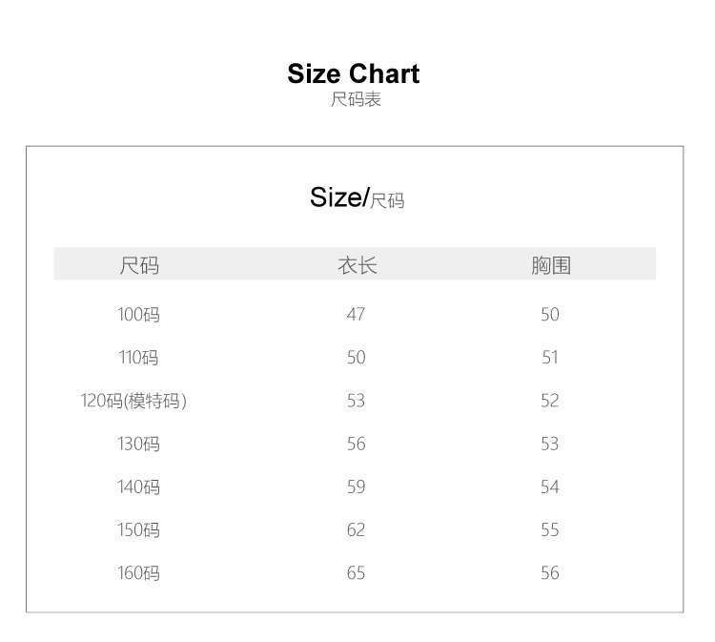The image size is (715, 642).
Task: Click the 110码 row label
Action: tap(139, 358)
